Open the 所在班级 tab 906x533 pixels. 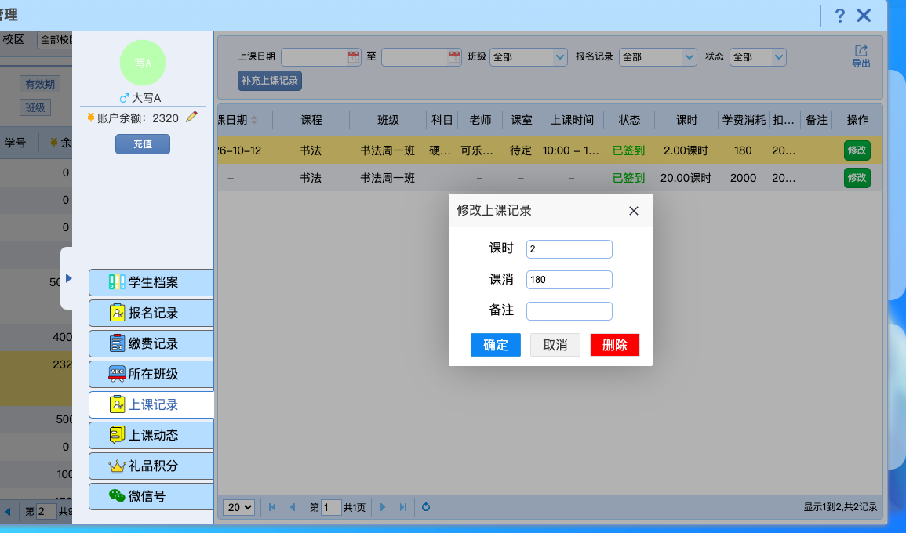tap(151, 374)
